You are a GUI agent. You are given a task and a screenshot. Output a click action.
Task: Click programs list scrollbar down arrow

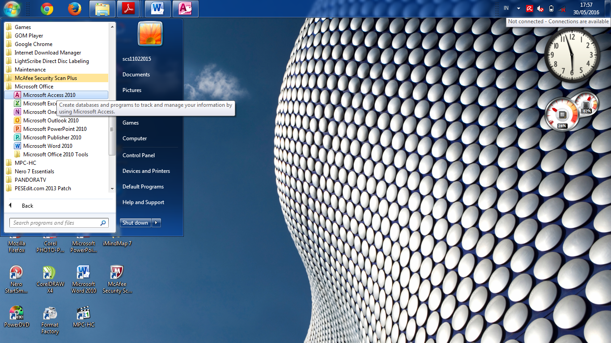112,189
